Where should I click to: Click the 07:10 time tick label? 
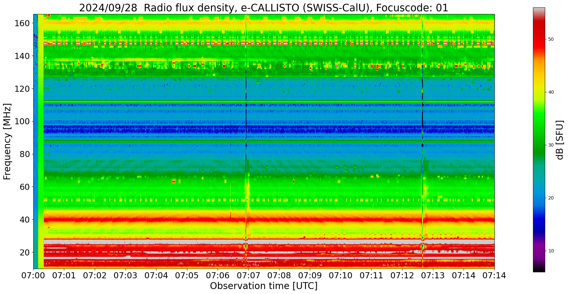pos(341,276)
